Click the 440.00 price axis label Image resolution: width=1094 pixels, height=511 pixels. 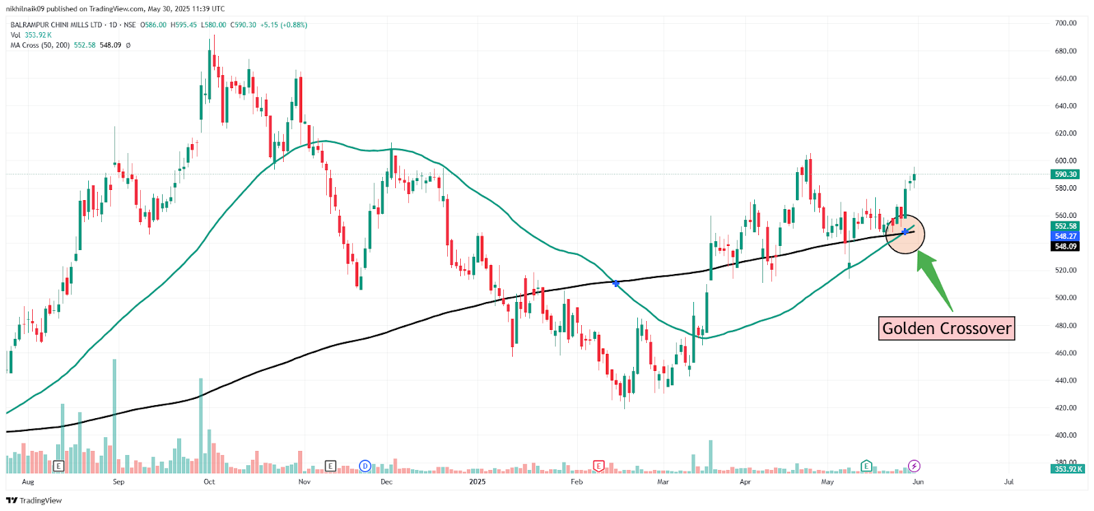[1065, 381]
